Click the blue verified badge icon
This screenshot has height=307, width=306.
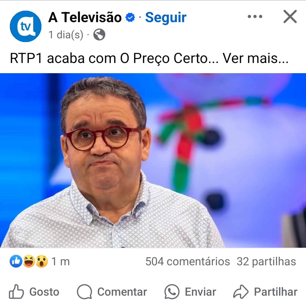pyautogui.click(x=130, y=17)
